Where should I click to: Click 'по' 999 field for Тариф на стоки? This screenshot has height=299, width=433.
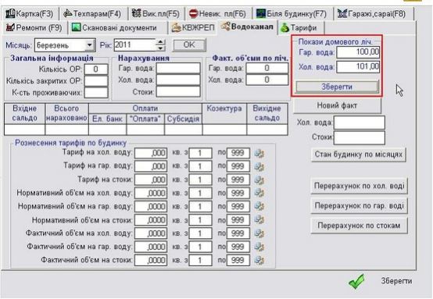point(238,180)
